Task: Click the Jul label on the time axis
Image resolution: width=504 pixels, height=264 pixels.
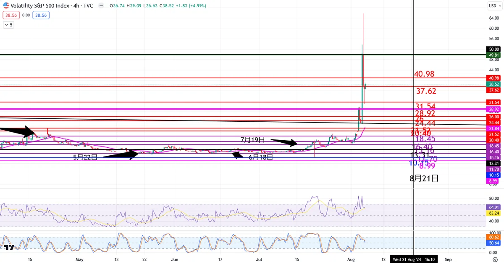Action: [x=259, y=259]
